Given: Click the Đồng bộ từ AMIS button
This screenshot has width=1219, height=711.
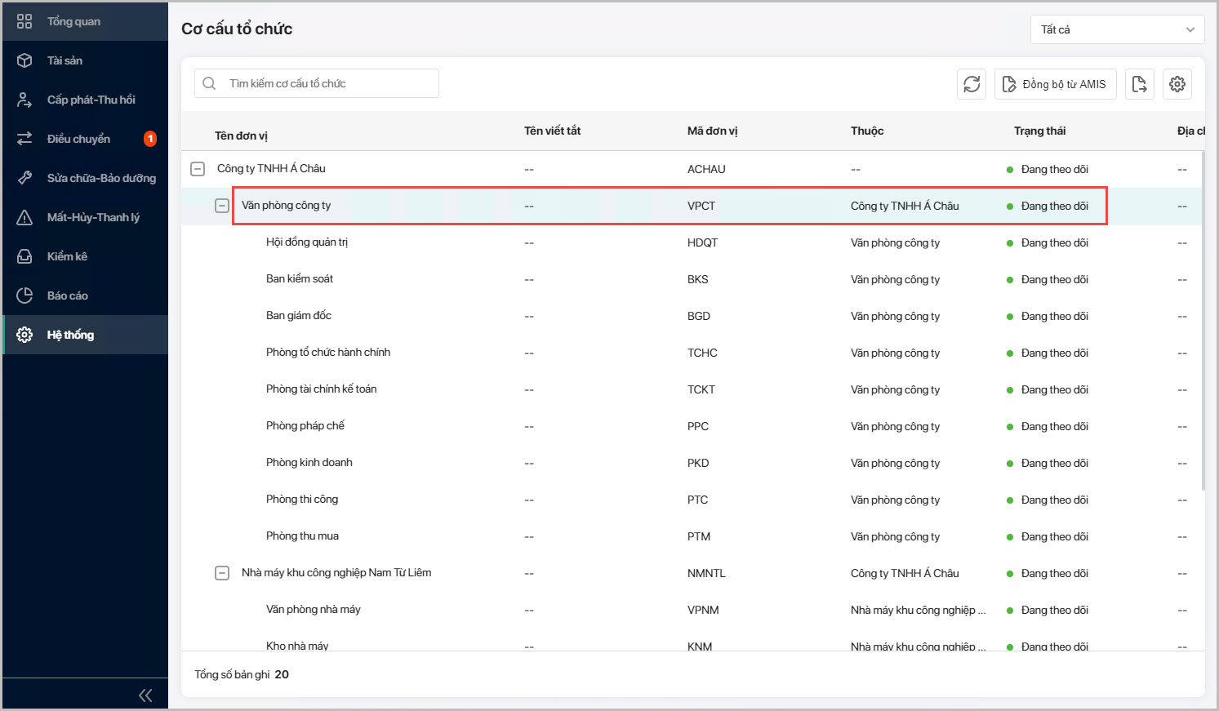Looking at the screenshot, I should (1054, 84).
